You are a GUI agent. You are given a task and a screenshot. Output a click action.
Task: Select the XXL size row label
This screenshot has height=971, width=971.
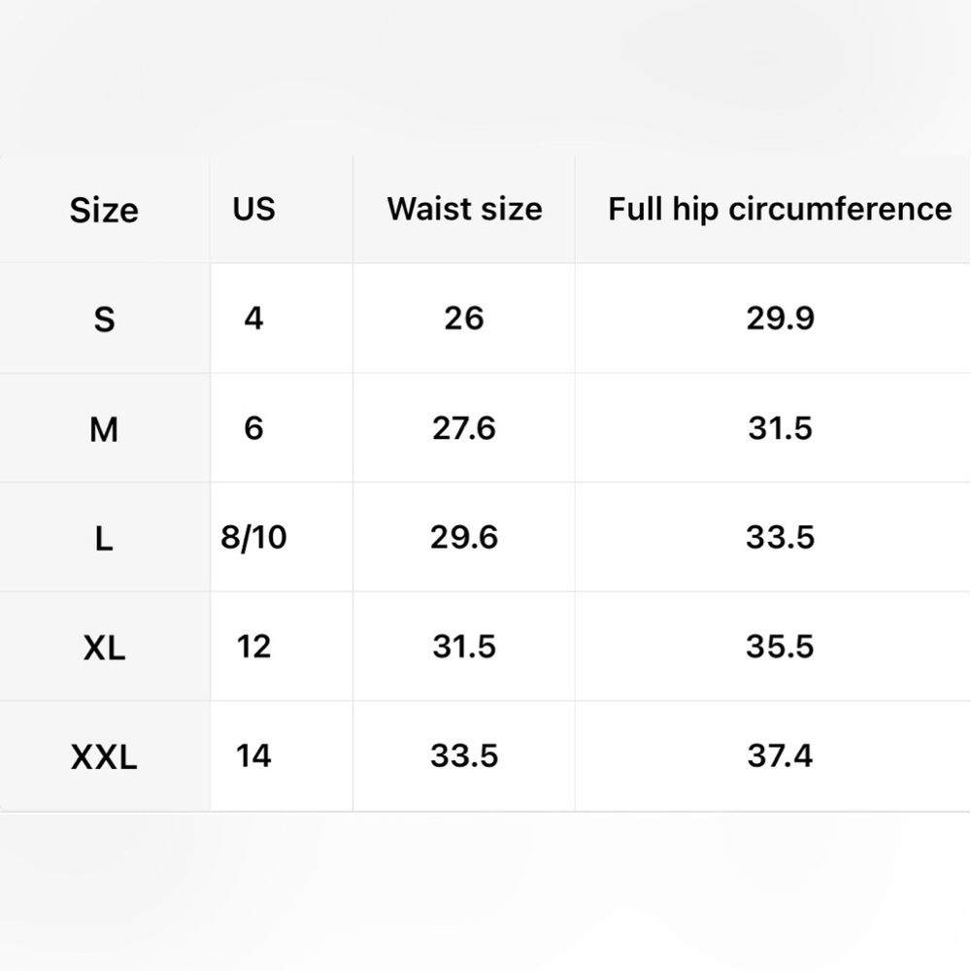coord(104,756)
